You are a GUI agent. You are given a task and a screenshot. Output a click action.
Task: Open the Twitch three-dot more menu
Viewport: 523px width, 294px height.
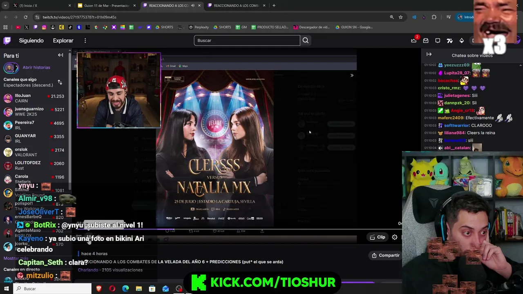pyautogui.click(x=85, y=40)
